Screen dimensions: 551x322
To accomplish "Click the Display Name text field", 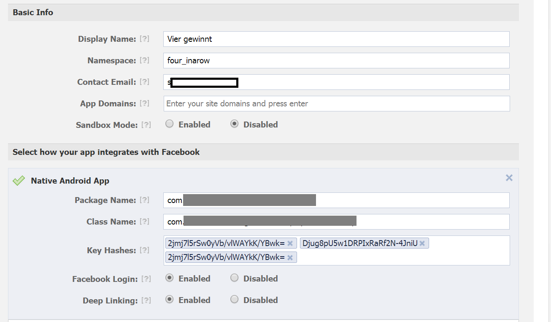I will click(336, 39).
